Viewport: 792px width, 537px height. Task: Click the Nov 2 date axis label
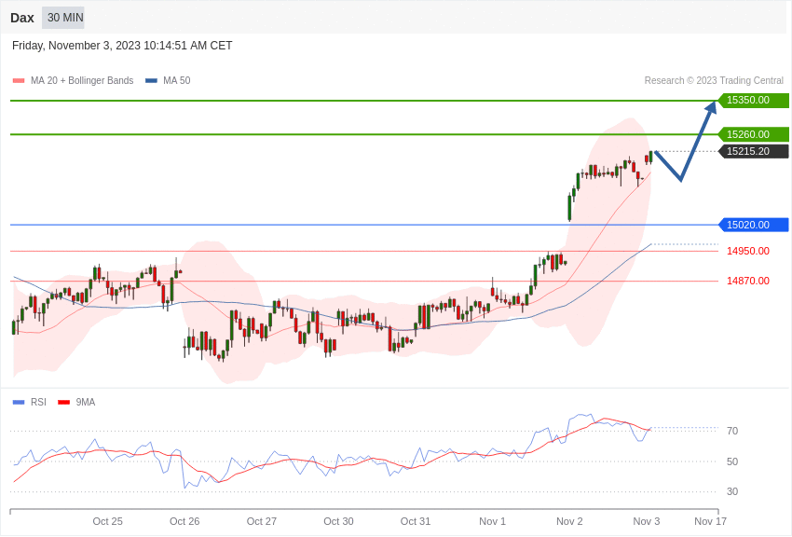click(569, 521)
